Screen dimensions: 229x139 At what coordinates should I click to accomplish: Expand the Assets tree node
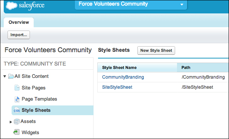(10, 122)
